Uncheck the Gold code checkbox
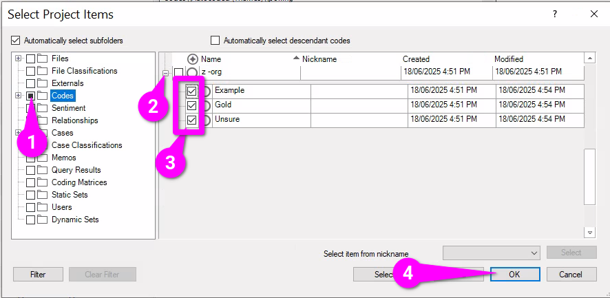Viewport: 610px width, 298px height. pyautogui.click(x=192, y=106)
